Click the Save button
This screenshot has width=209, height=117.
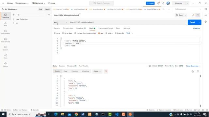click(x=179, y=15)
